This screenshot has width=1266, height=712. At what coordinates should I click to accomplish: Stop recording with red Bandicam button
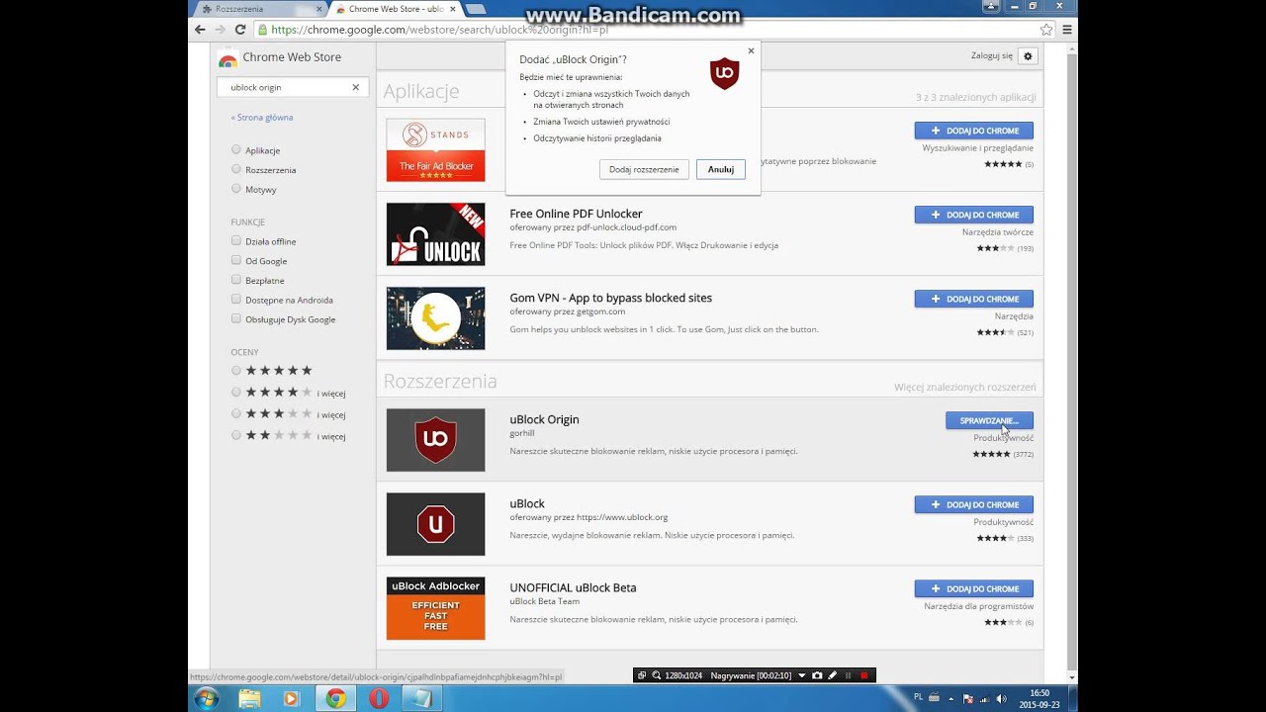pos(863,675)
